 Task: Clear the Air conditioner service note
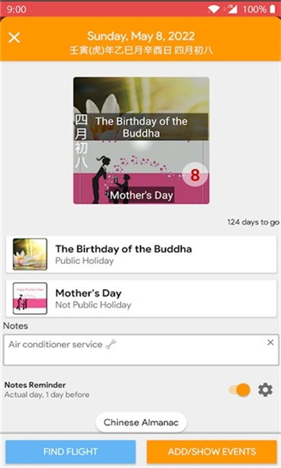tap(270, 342)
